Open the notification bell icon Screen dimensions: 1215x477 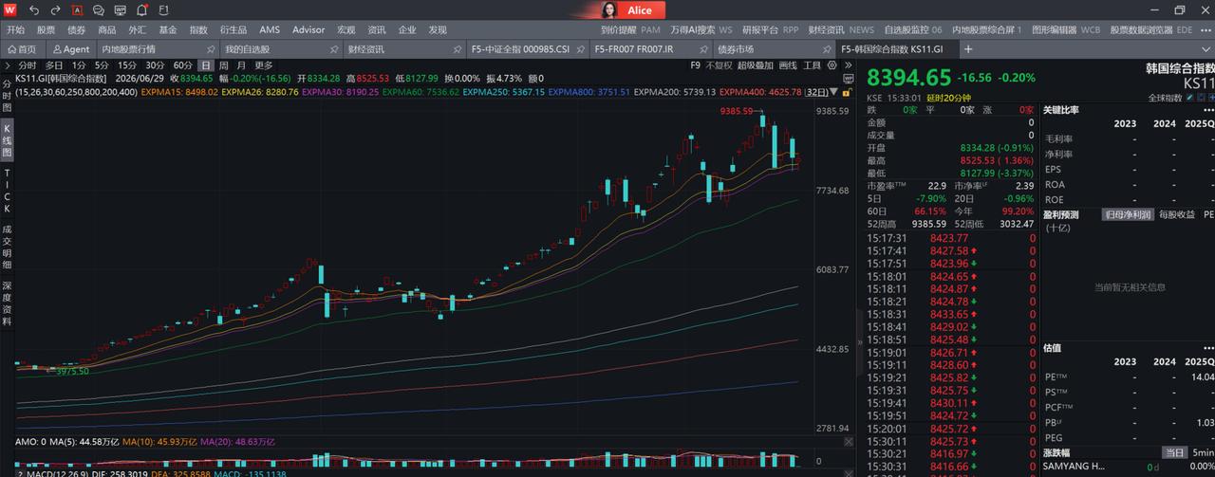tap(141, 10)
